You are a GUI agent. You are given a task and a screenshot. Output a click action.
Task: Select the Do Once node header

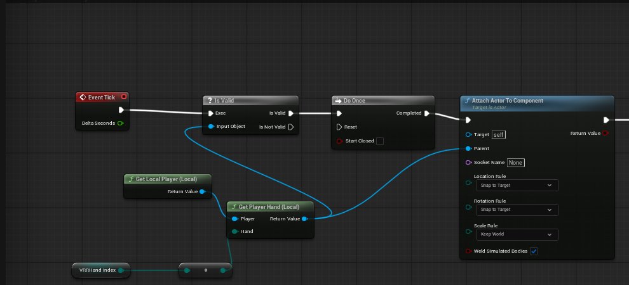[x=382, y=101]
